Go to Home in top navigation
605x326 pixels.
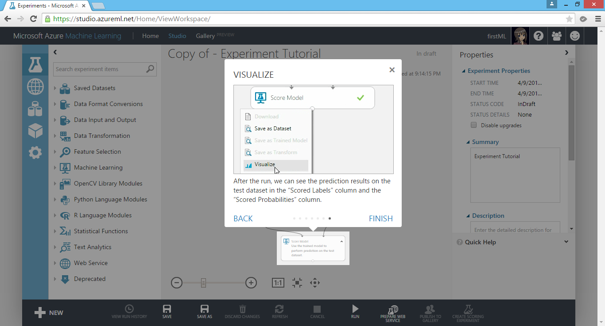click(151, 36)
